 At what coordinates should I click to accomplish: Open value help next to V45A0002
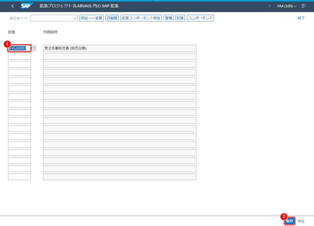[x=33, y=48]
